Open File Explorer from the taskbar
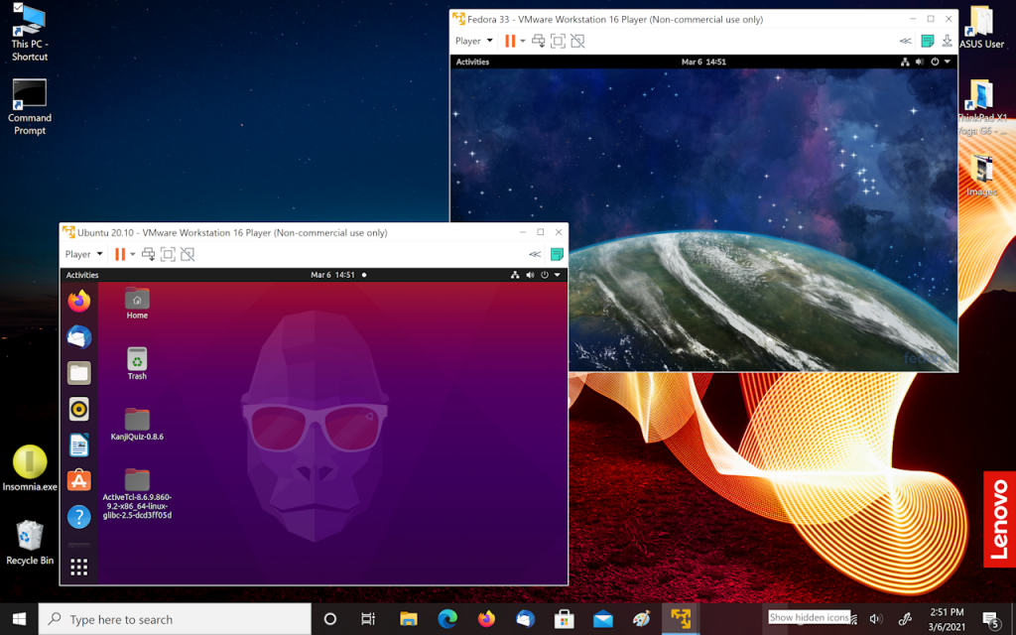This screenshot has height=635, width=1016. tap(408, 619)
